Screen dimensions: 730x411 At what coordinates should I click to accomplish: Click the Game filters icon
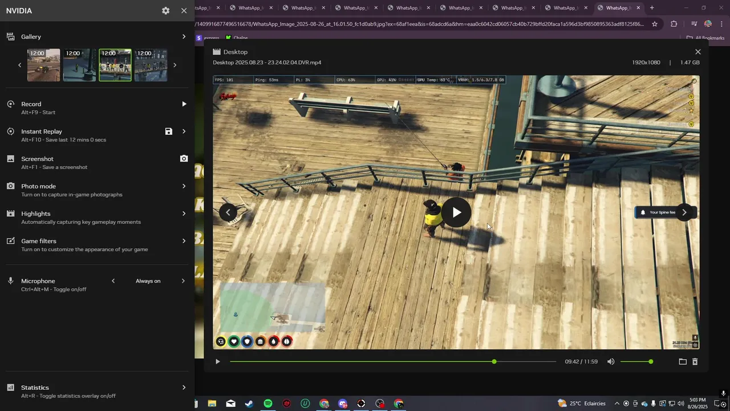(10, 241)
